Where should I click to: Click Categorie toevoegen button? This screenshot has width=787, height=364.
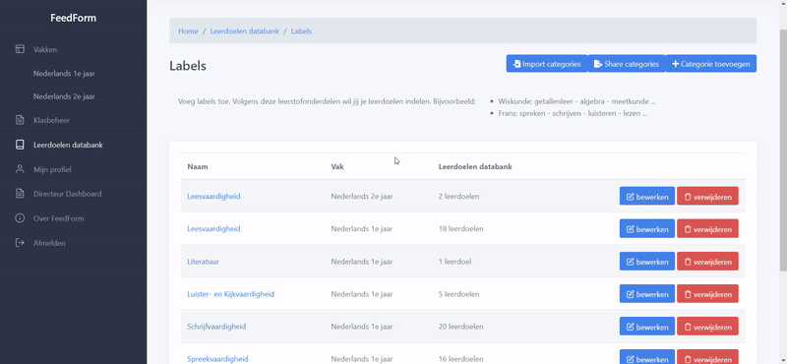[710, 64]
